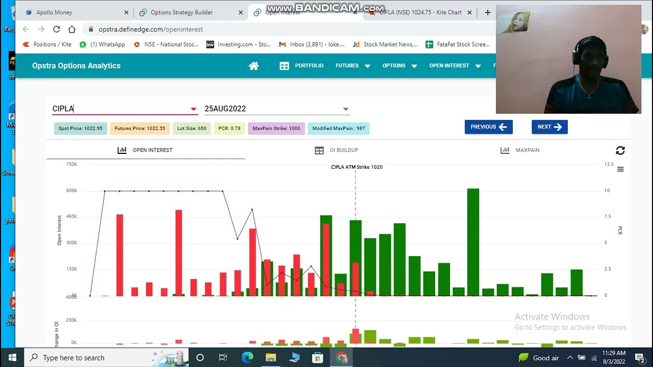Image resolution: width=653 pixels, height=367 pixels.
Task: Expand the Open Interest dropdown menu
Action: click(455, 66)
